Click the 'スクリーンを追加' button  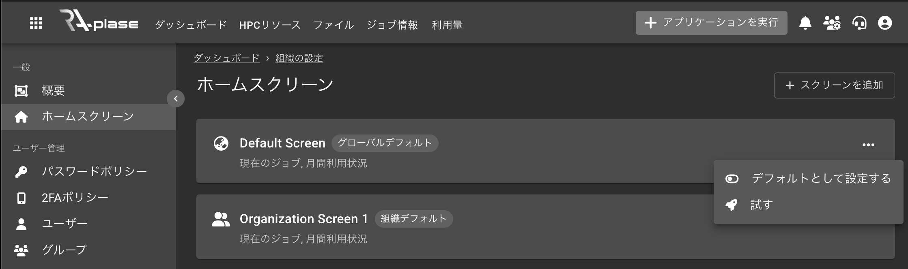point(834,85)
